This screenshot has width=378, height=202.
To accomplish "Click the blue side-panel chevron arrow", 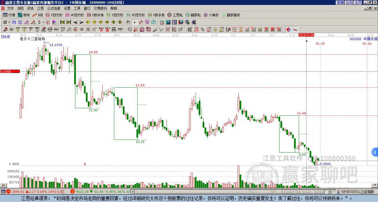I will click(x=375, y=152).
